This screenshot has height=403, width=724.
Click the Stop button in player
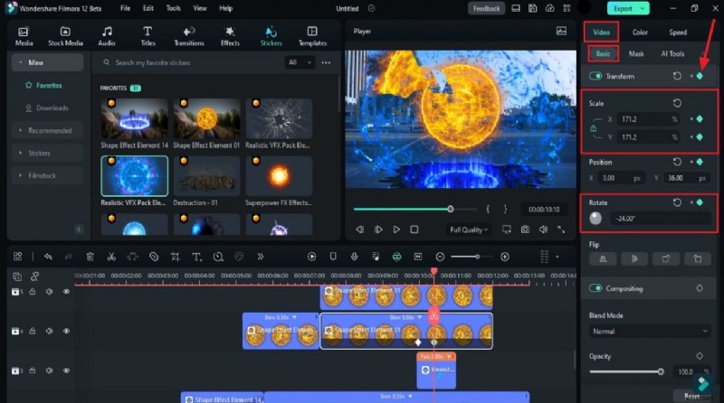tap(414, 230)
